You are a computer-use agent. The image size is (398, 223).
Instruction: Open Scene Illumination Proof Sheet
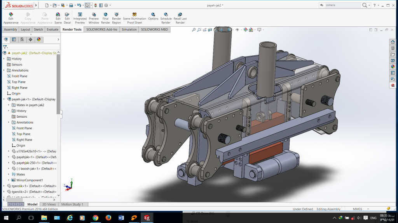134,18
